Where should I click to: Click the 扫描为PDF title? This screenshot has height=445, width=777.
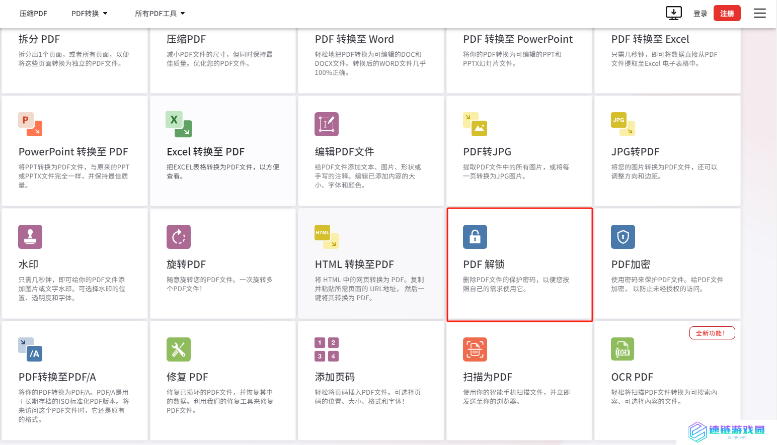488,377
